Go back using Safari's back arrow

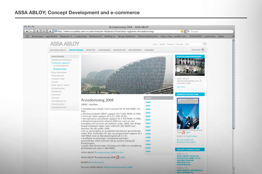pyautogui.click(x=27, y=31)
